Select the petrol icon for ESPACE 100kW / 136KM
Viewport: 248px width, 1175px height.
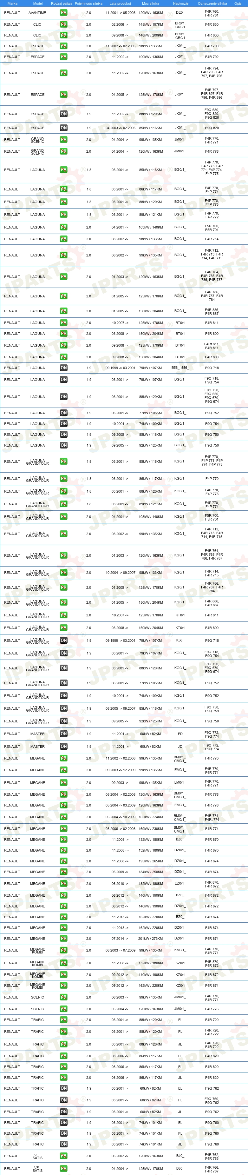(63, 57)
